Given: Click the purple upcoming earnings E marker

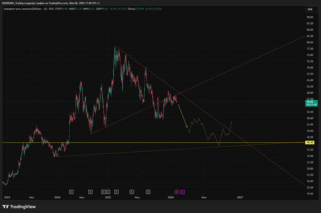Looking at the screenshot, I should [183, 192].
